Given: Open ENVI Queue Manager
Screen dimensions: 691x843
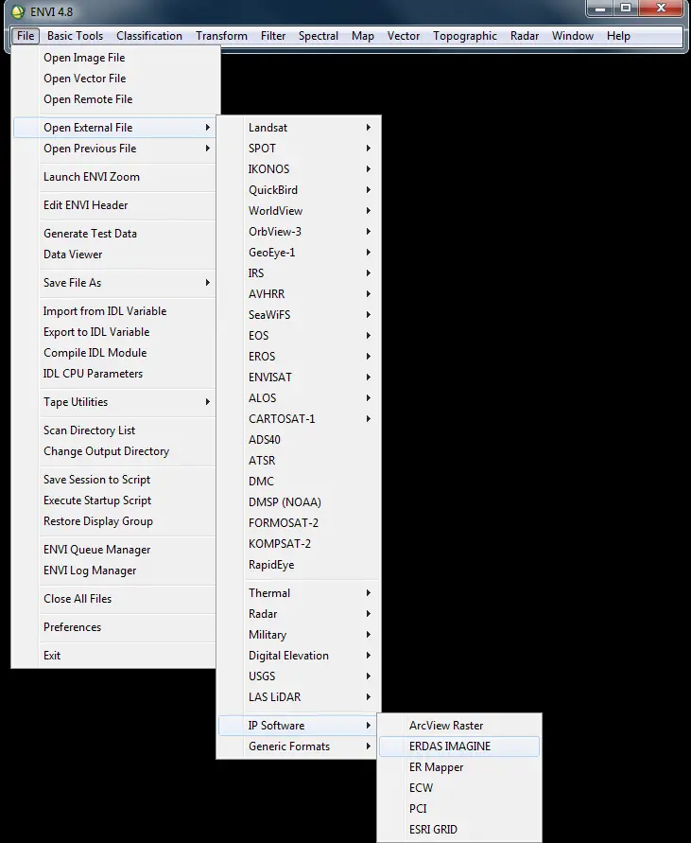Looking at the screenshot, I should coord(116,550).
